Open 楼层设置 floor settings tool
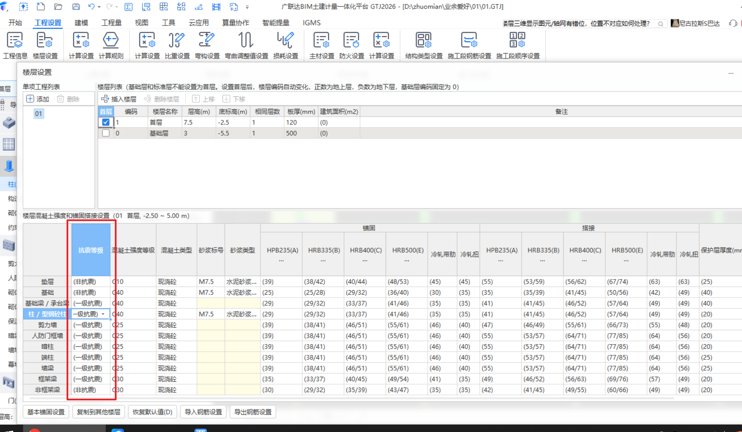 (x=45, y=45)
